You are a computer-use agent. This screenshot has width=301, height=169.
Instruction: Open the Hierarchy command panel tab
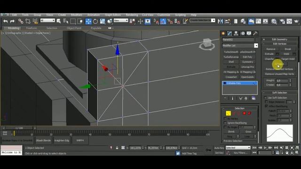coord(236,33)
